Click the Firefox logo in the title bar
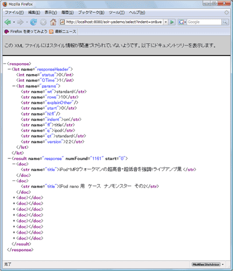 pos(5,4)
